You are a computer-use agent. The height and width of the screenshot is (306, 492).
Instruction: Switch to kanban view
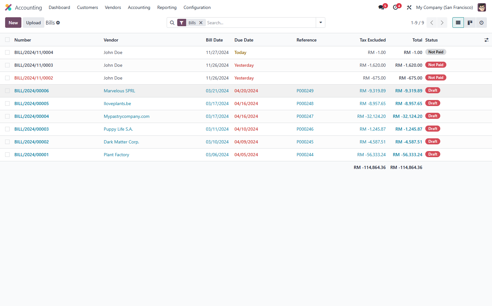pyautogui.click(x=470, y=23)
